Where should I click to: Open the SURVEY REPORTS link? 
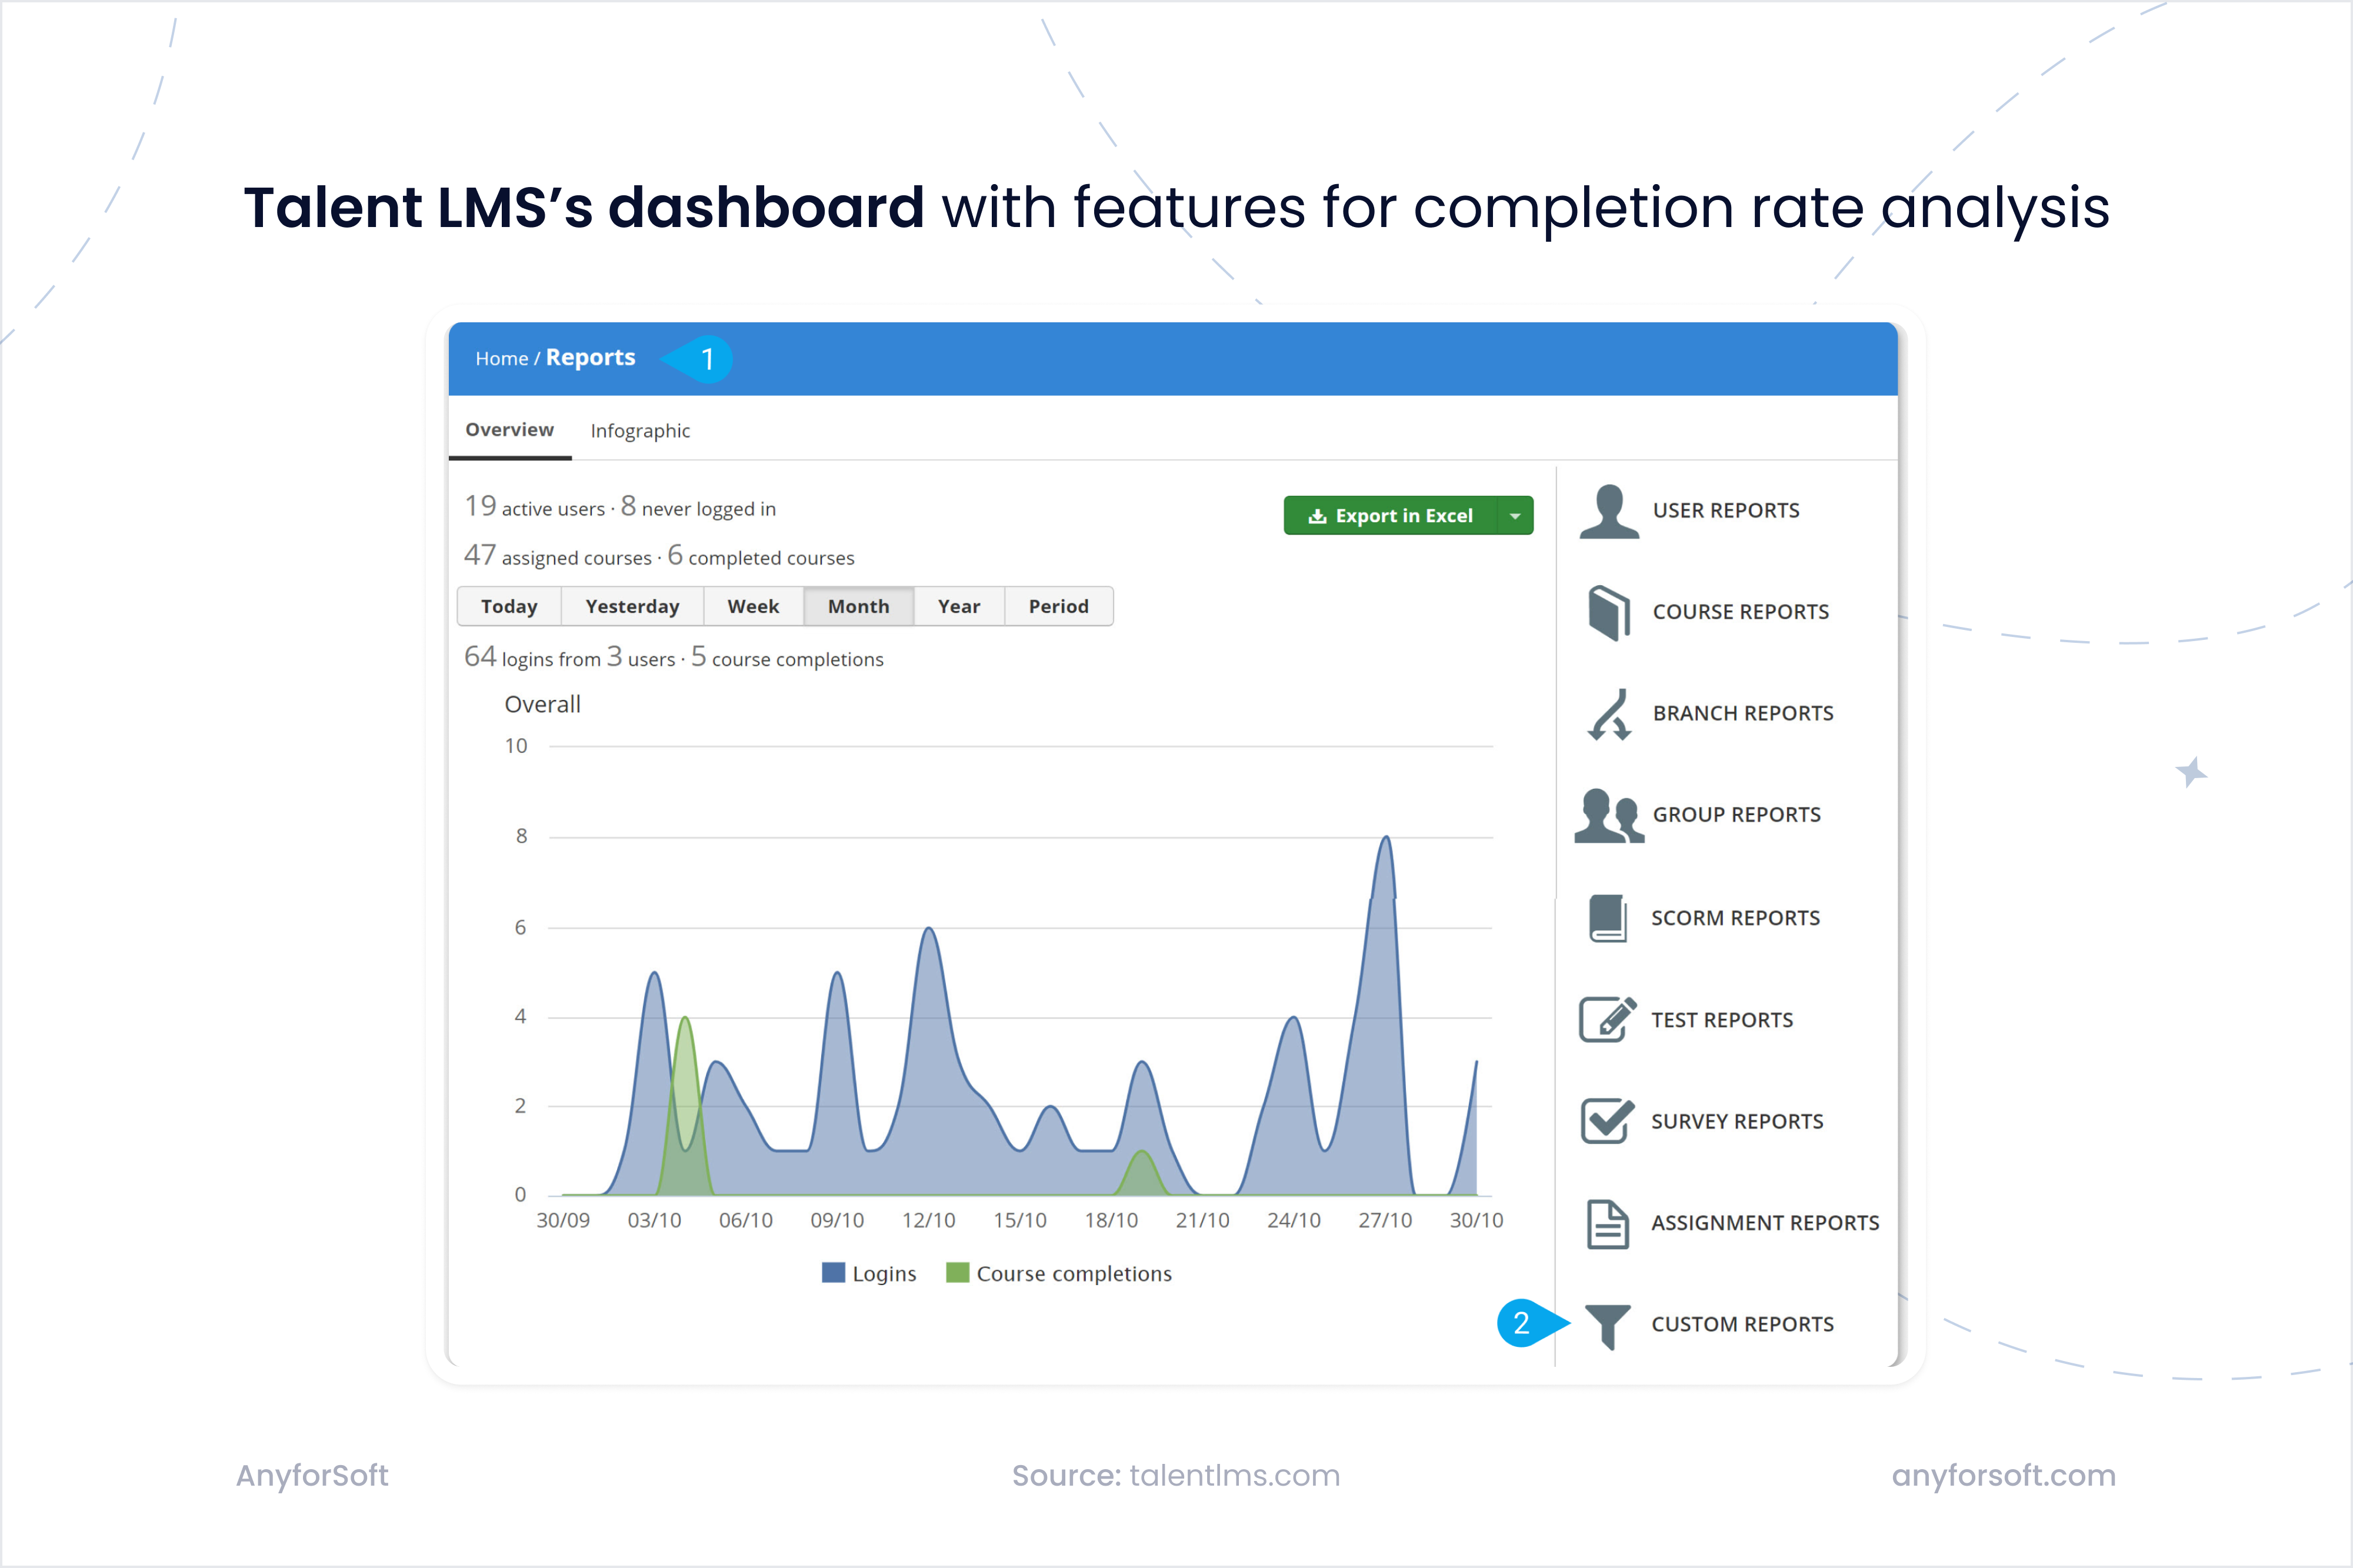1737,1122
